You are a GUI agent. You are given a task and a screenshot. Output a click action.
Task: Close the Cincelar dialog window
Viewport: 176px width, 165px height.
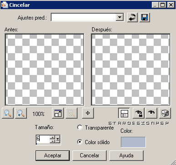pos(171,5)
